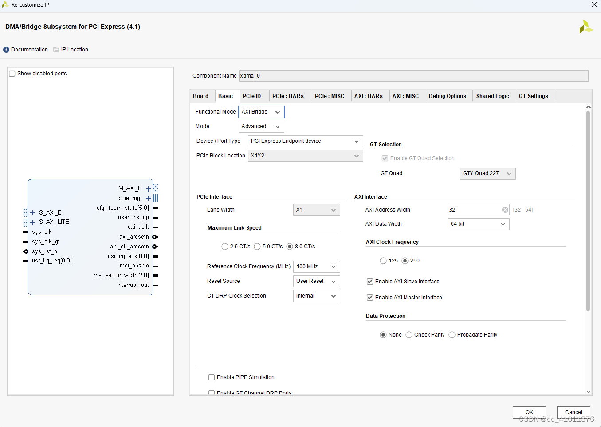Switch to the Shared Logic tab
601x427 pixels.
(492, 96)
